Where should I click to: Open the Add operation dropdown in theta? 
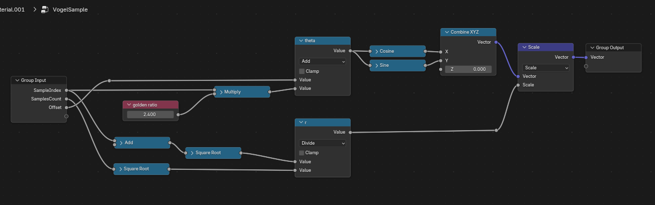pos(322,61)
